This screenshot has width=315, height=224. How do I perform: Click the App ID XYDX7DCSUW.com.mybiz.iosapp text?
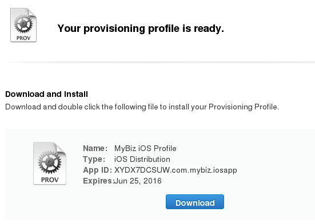[176, 170]
